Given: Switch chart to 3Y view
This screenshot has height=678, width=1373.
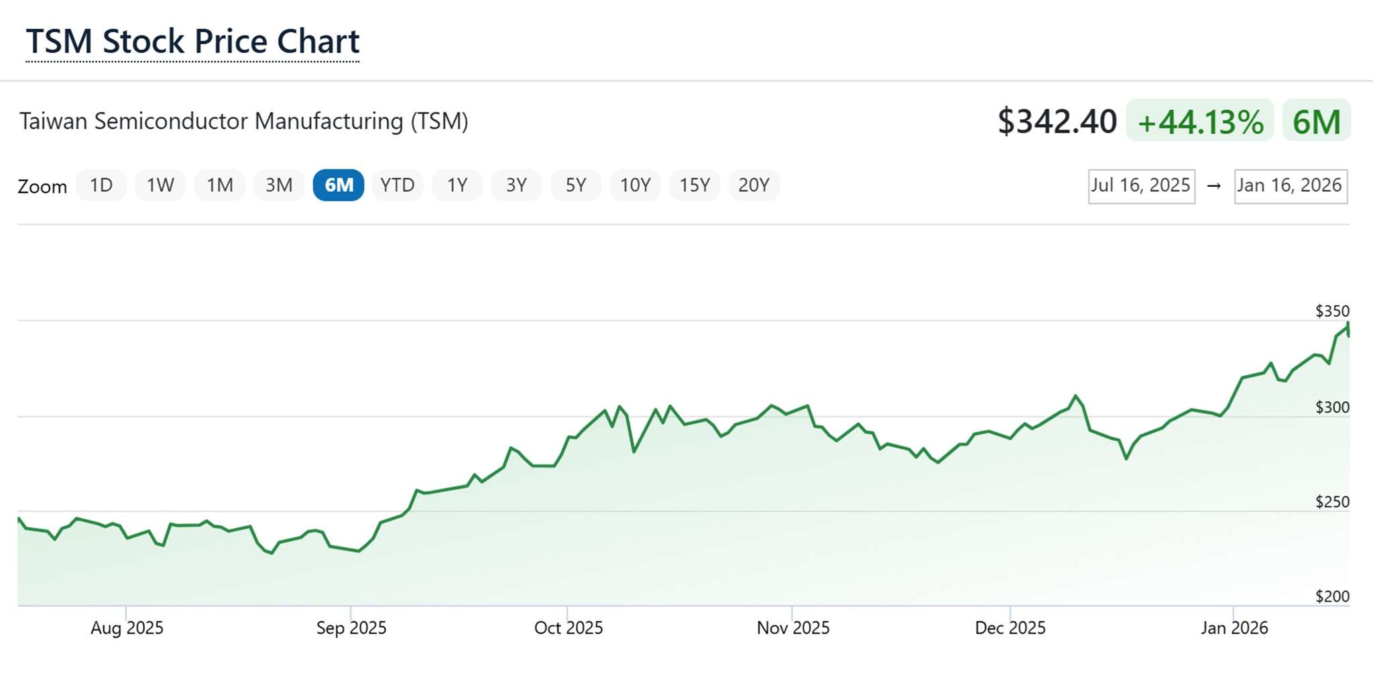Looking at the screenshot, I should (516, 186).
